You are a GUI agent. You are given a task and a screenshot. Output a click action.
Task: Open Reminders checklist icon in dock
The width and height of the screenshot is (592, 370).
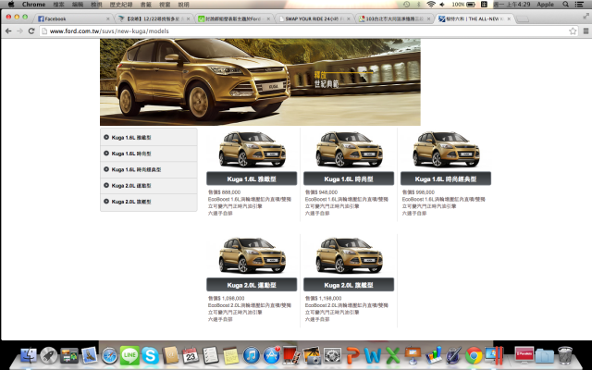tap(211, 355)
